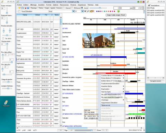Expand Insertion tâche submenu
The image size is (166, 133).
coord(112,86)
